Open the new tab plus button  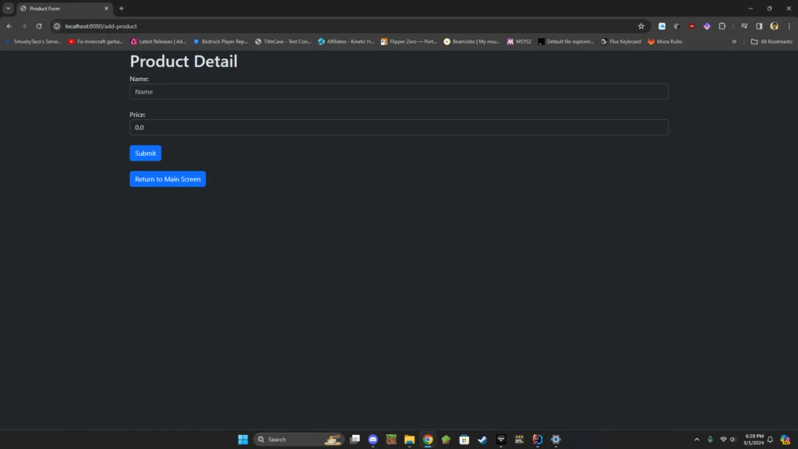coord(121,9)
